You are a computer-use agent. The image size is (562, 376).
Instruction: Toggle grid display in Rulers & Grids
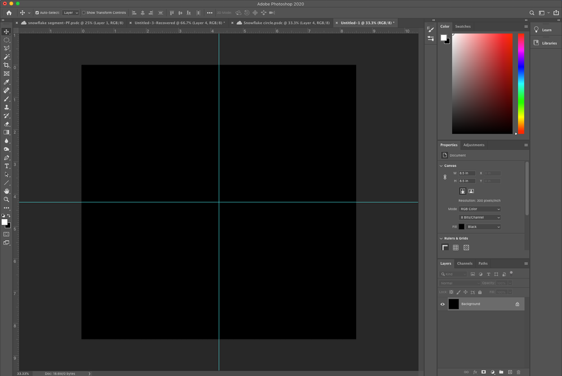(456, 247)
